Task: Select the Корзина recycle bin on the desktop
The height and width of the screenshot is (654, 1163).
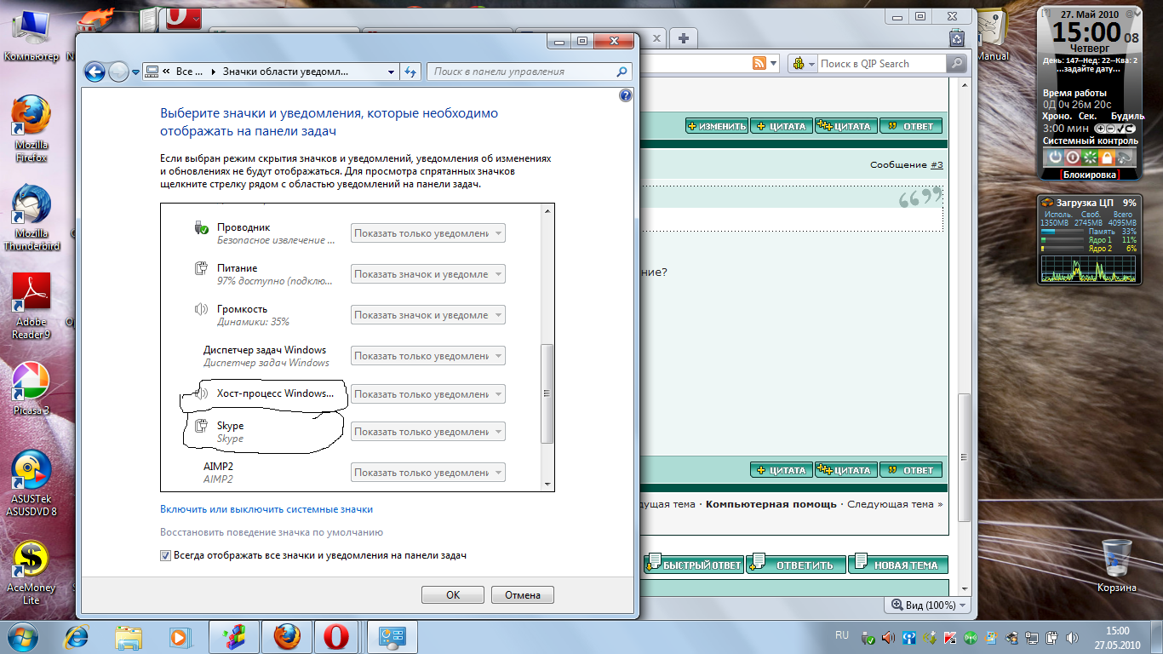Action: tap(1116, 565)
